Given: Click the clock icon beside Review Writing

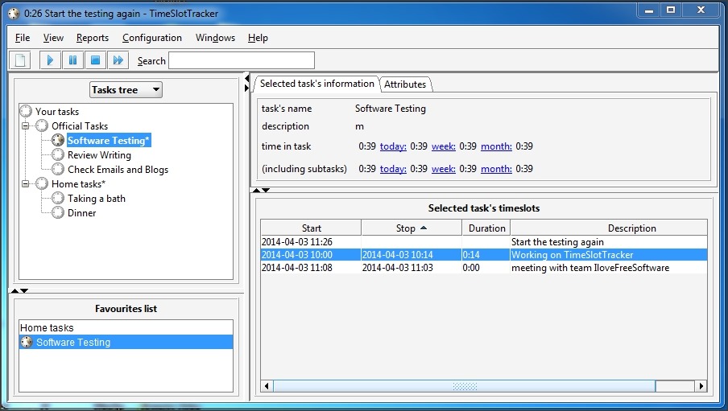Looking at the screenshot, I should 58,155.
